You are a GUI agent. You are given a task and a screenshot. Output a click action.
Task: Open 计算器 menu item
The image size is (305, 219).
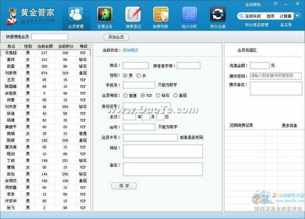286,16
